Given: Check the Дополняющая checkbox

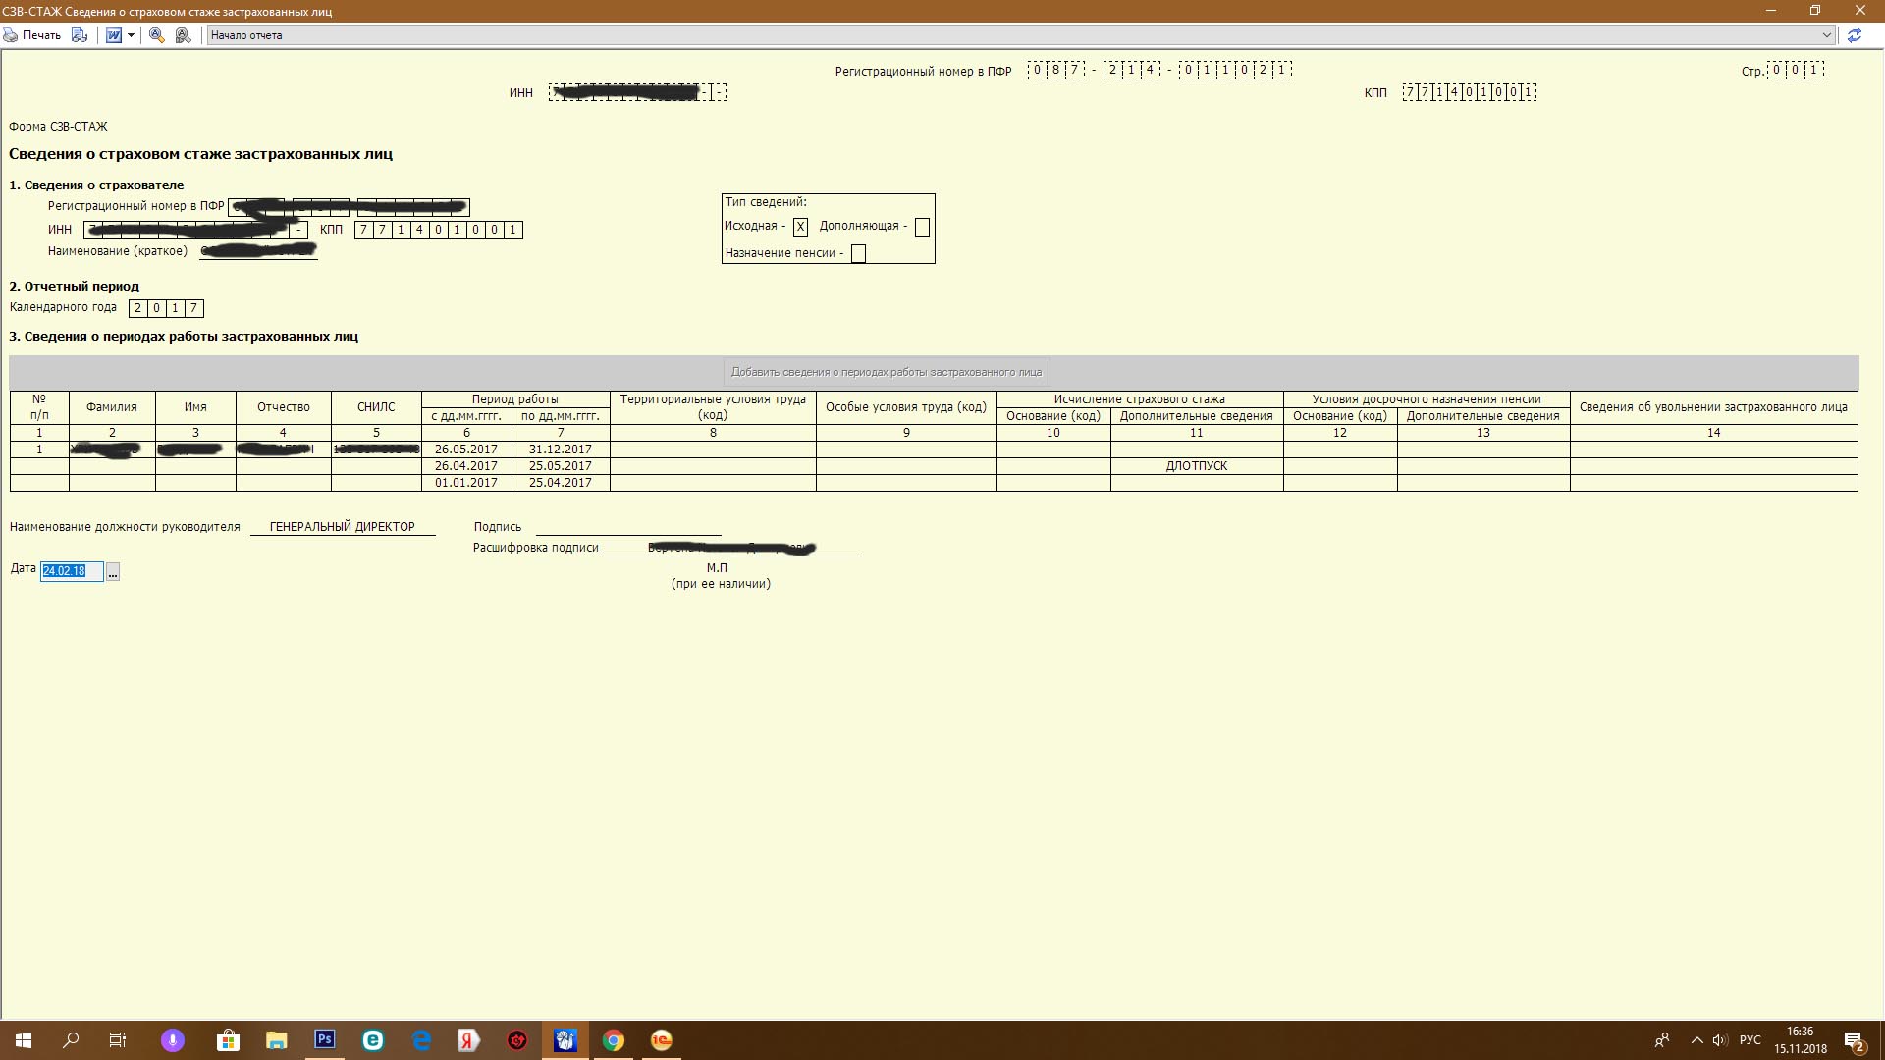Looking at the screenshot, I should [922, 227].
